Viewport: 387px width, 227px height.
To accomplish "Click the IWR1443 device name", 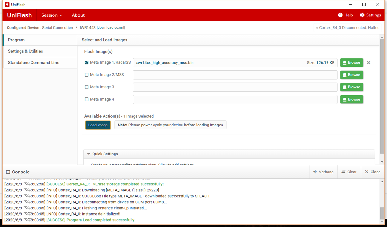I will [87, 28].
